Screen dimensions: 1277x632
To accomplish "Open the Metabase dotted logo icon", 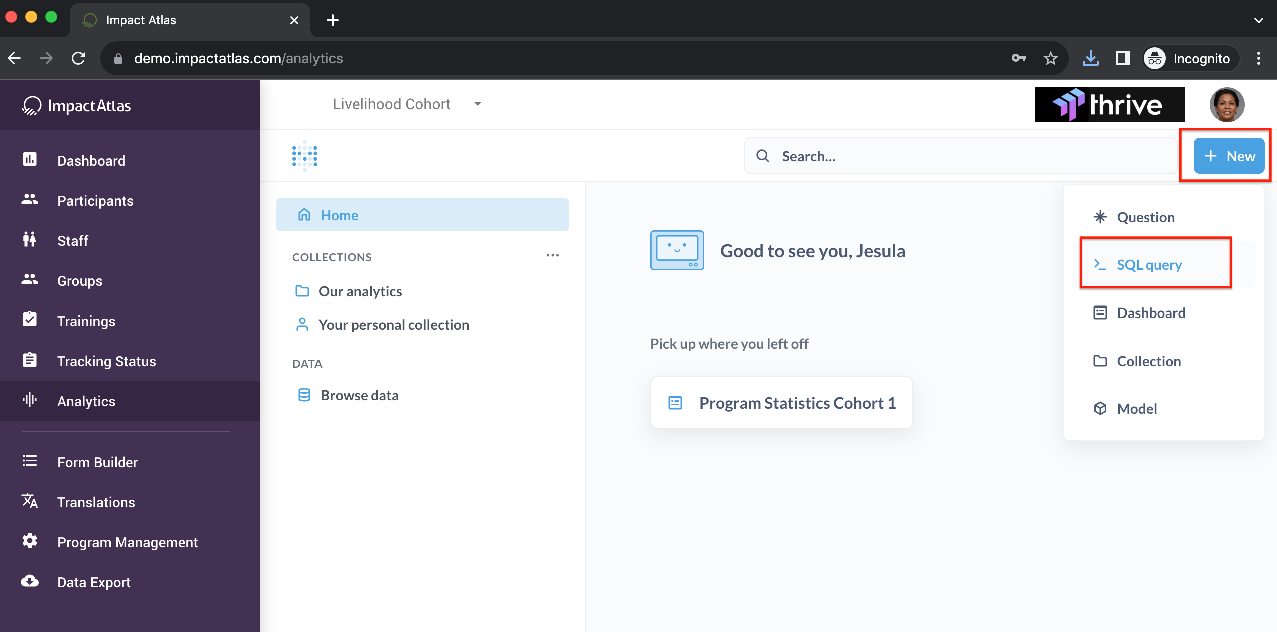I will 304,155.
